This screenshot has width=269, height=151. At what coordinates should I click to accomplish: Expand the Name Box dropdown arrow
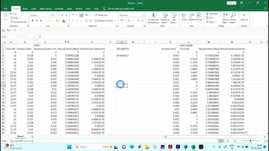(x=18, y=36)
